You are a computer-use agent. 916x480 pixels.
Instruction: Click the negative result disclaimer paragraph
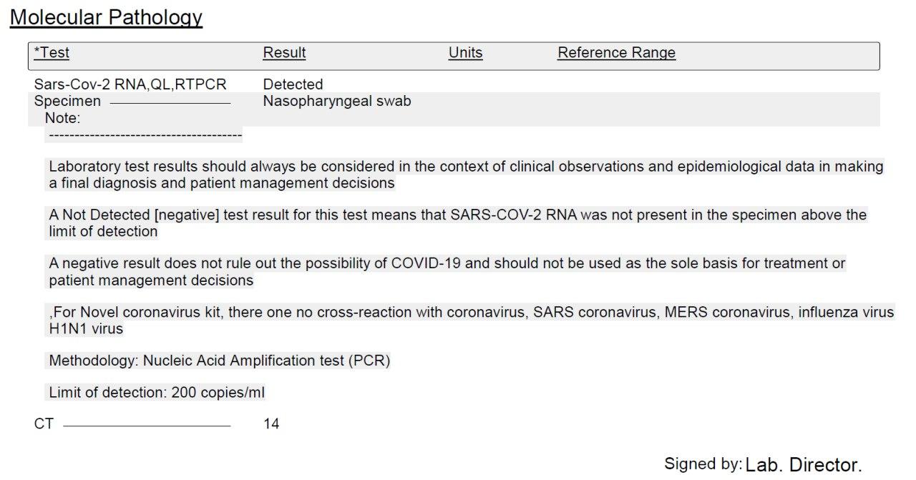coord(447,272)
